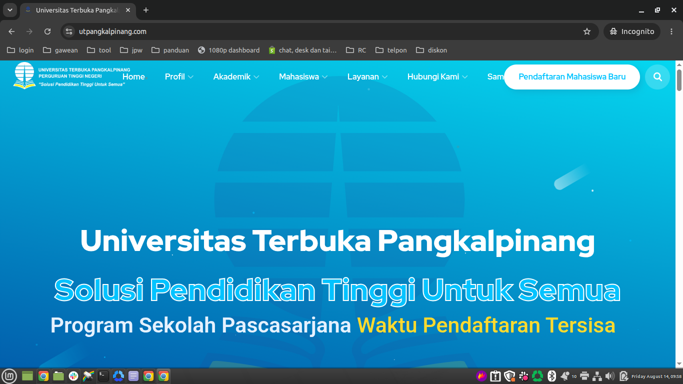Open the Chrome three-dot menu
The width and height of the screenshot is (683, 384).
pos(671,31)
